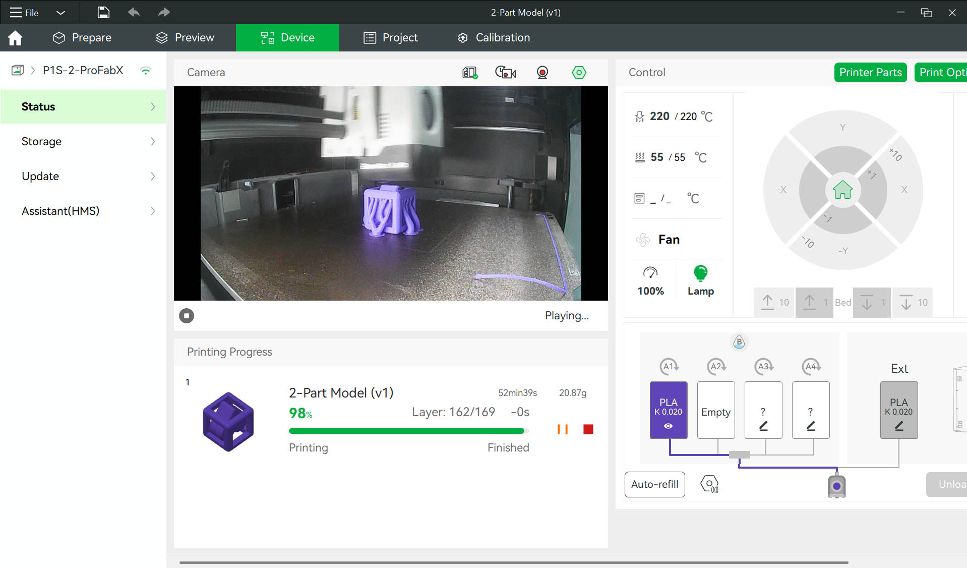Click the A3 slot refresh icon
The width and height of the screenshot is (967, 568).
[x=764, y=366]
